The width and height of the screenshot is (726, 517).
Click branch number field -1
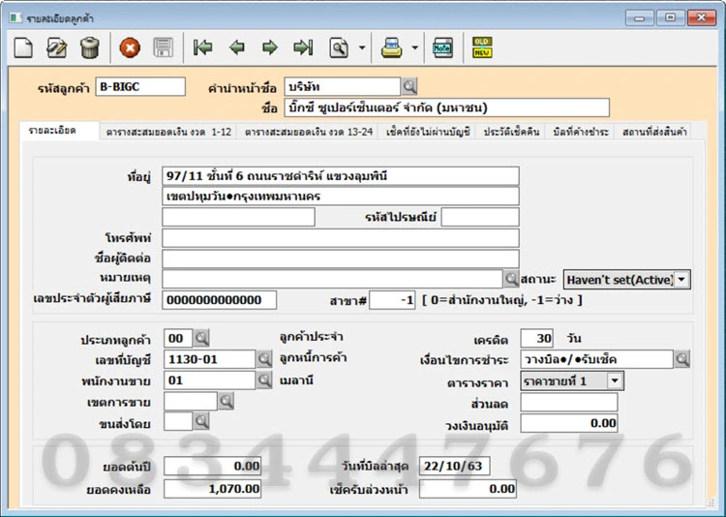click(x=392, y=300)
